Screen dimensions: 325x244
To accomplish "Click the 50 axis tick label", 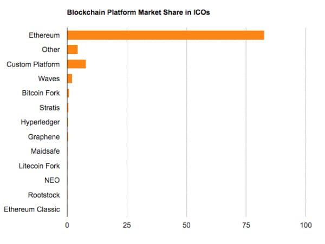I will [x=186, y=225].
